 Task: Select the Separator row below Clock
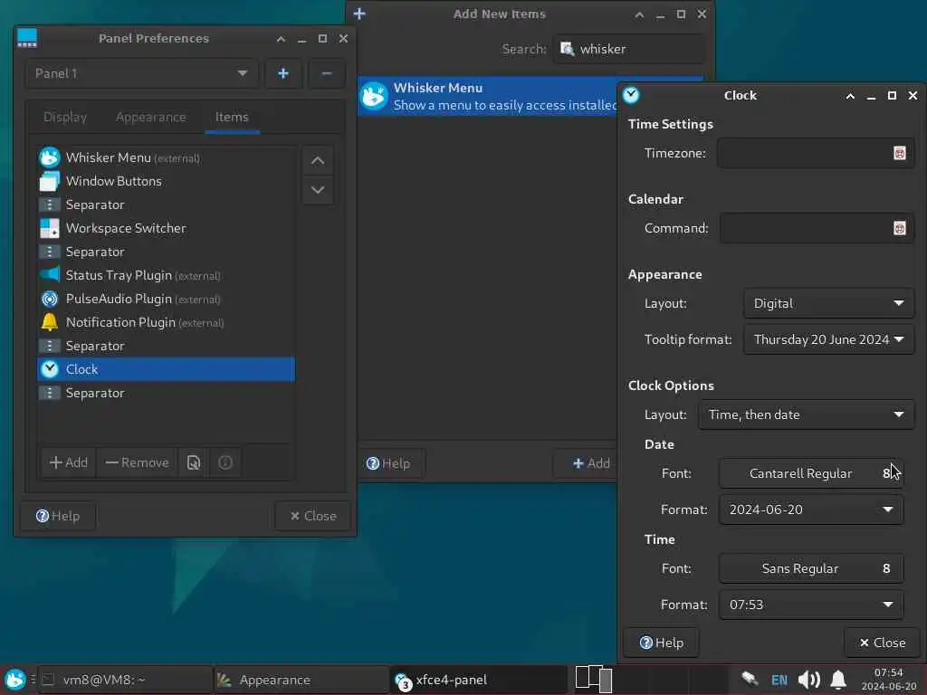[167, 393]
